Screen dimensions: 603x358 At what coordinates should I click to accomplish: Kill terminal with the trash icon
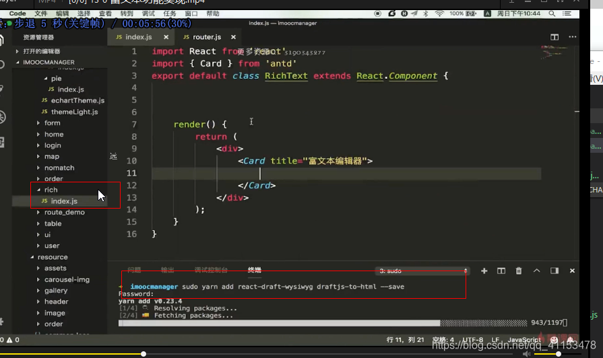pos(519,271)
